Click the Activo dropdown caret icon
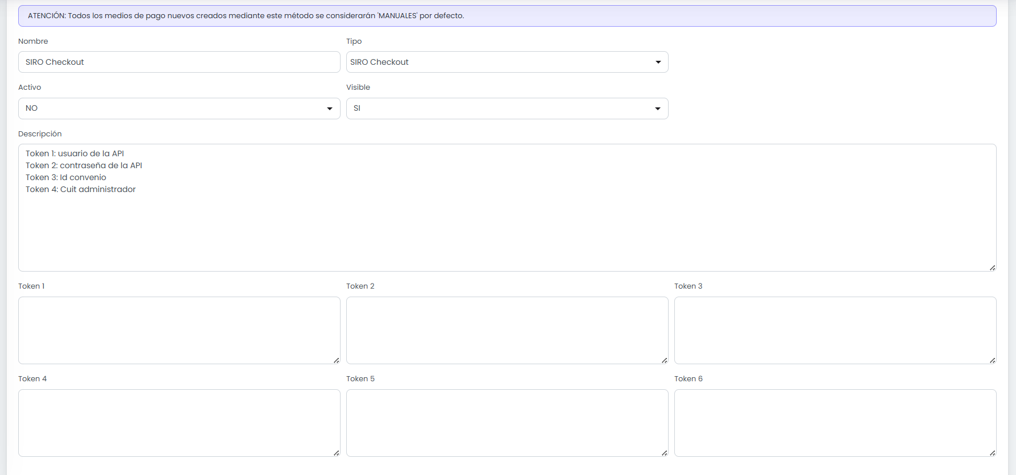1016x475 pixels. (330, 109)
